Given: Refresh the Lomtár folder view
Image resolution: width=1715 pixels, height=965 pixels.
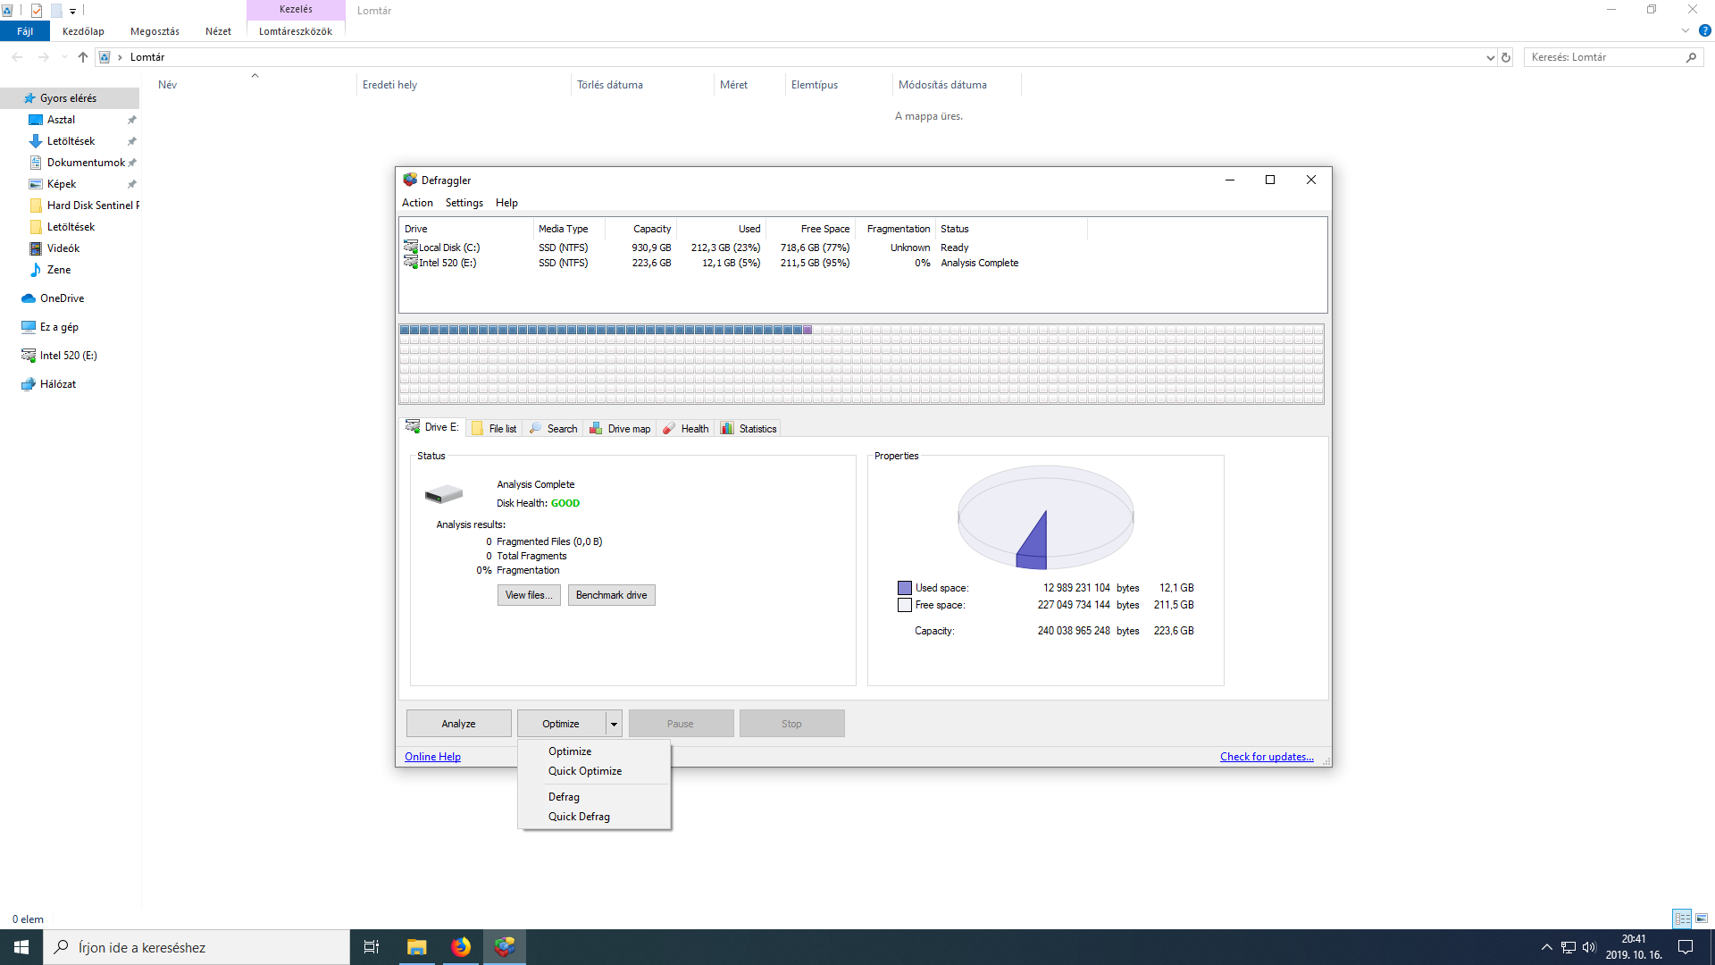Looking at the screenshot, I should pos(1506,57).
